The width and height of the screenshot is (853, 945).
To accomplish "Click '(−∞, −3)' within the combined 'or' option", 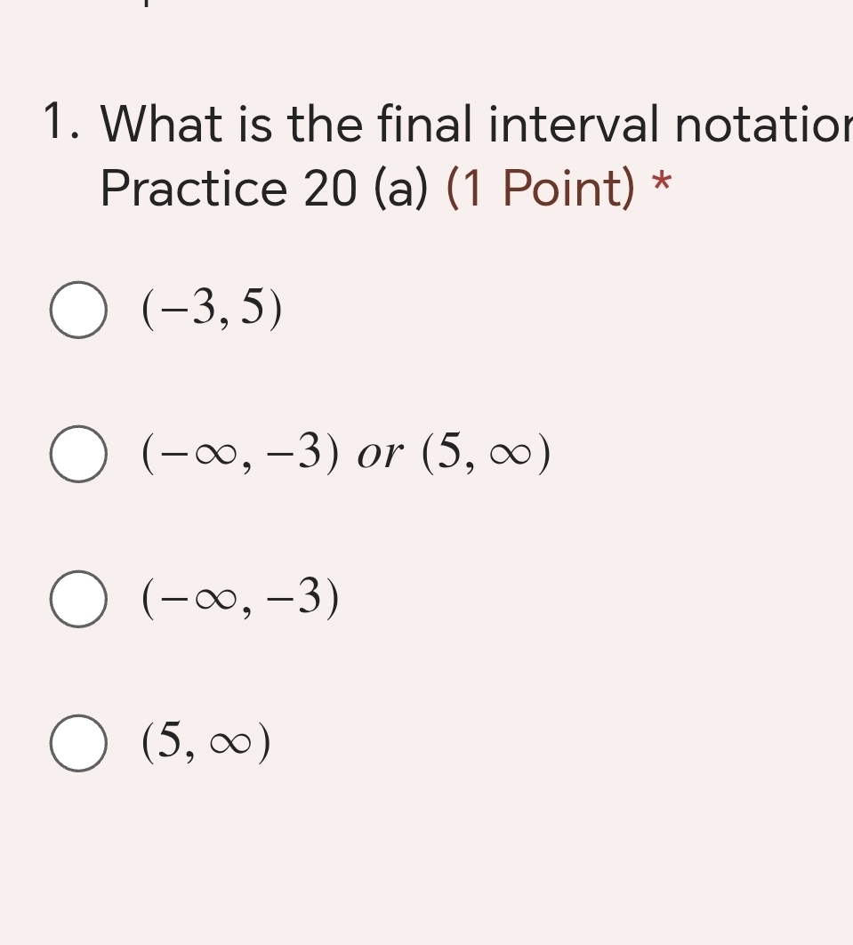I will pos(240,454).
